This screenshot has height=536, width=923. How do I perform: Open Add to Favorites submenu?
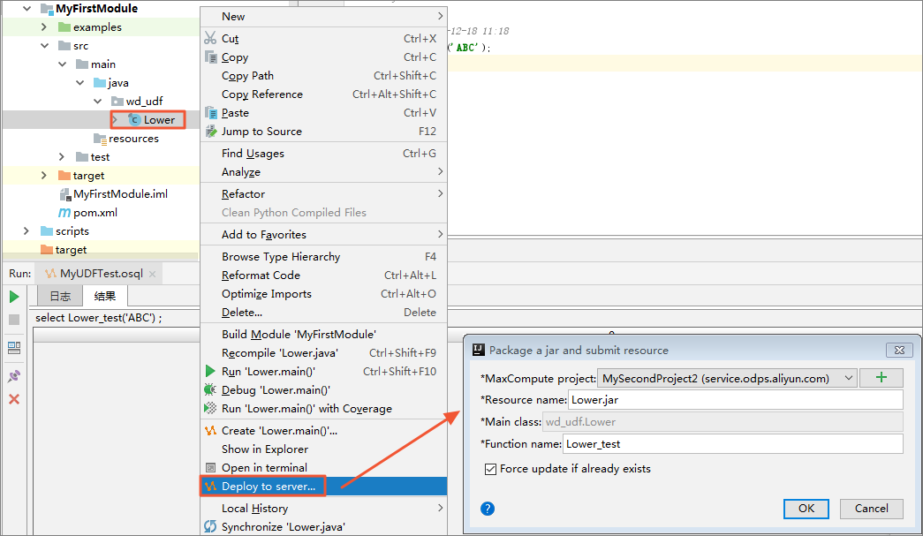(324, 235)
